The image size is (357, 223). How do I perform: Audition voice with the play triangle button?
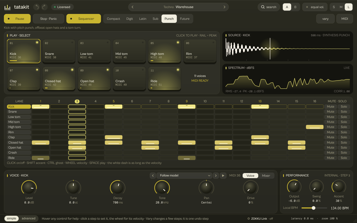tap(223, 175)
